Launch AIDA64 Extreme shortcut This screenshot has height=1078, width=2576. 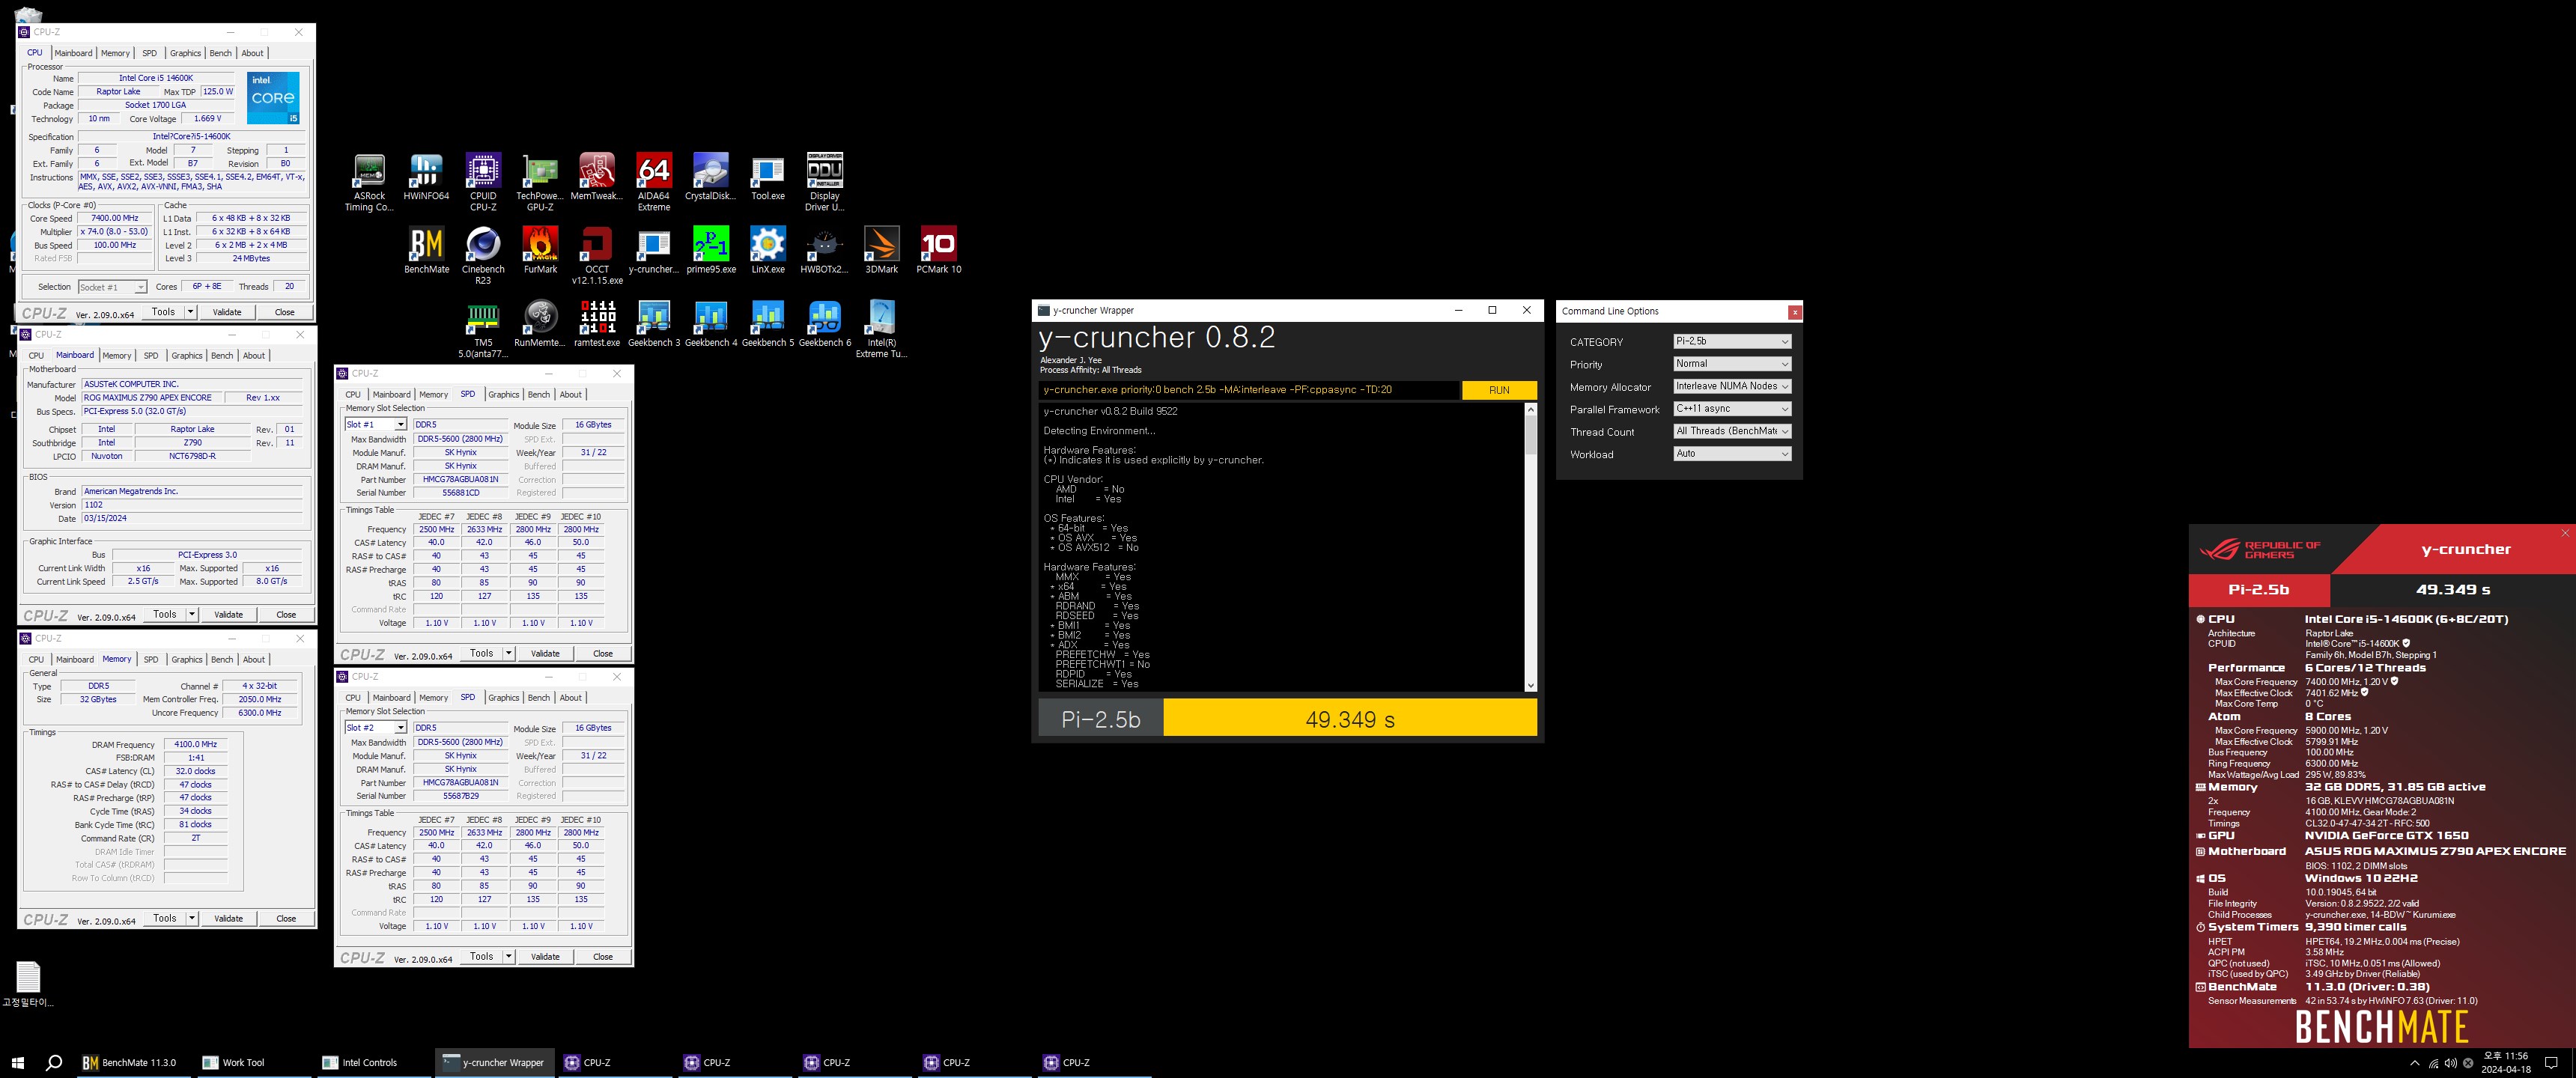654,182
